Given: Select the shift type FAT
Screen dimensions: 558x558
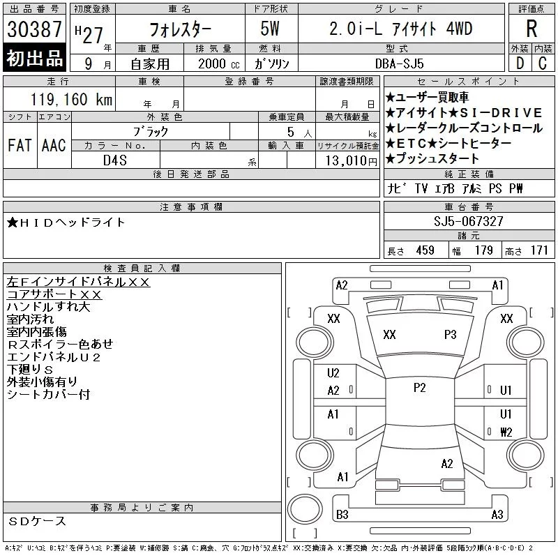Looking at the screenshot, I should 20,145.
